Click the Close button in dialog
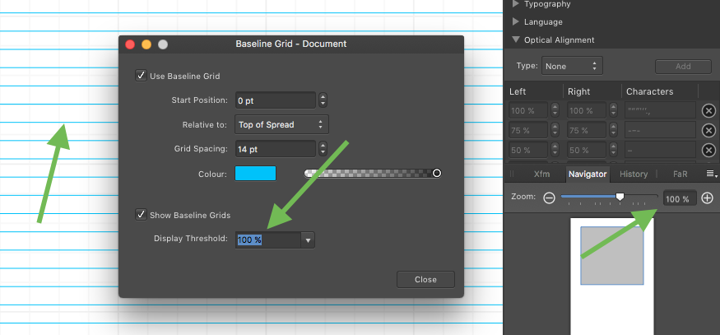The image size is (720, 335). pyautogui.click(x=425, y=279)
